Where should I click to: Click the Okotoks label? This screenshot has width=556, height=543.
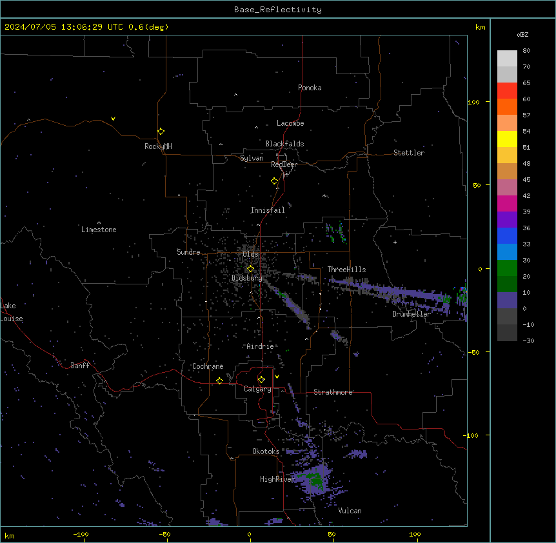(266, 451)
